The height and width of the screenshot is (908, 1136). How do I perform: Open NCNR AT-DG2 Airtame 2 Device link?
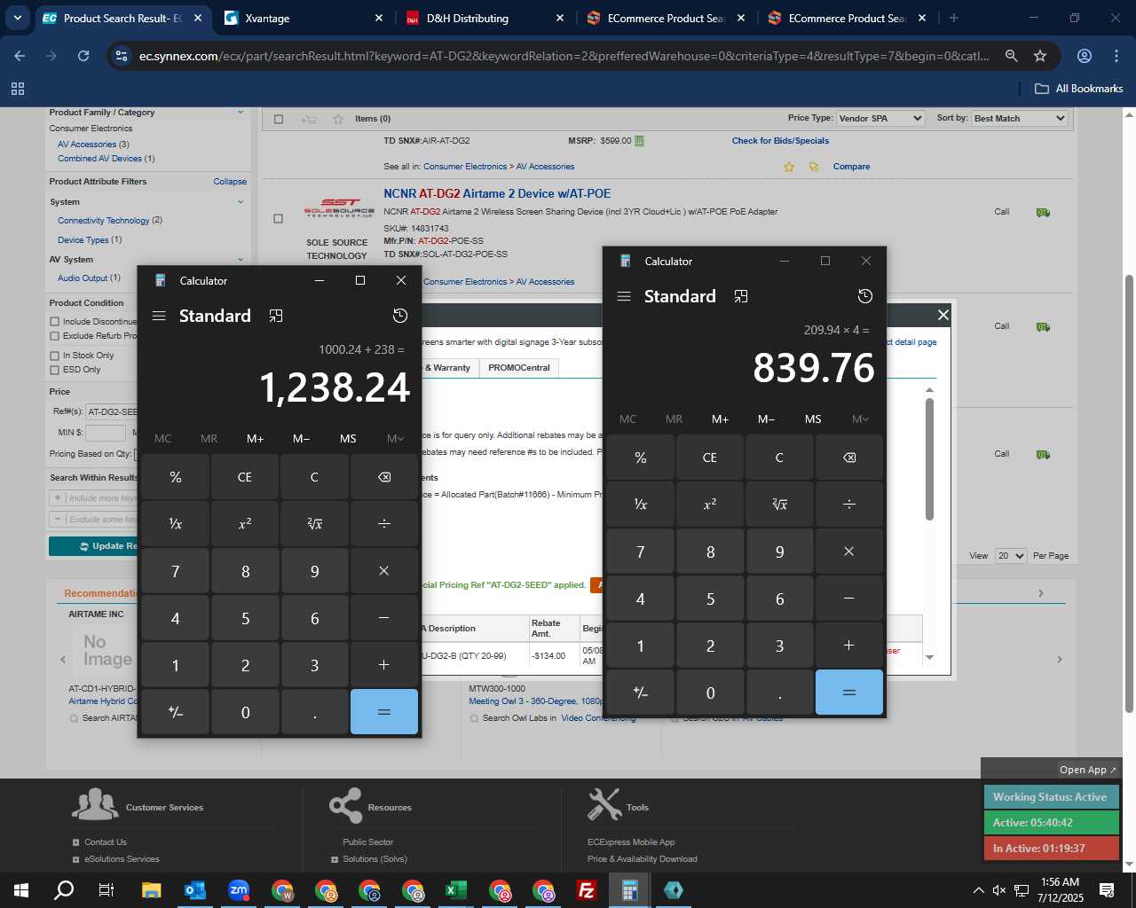[497, 193]
